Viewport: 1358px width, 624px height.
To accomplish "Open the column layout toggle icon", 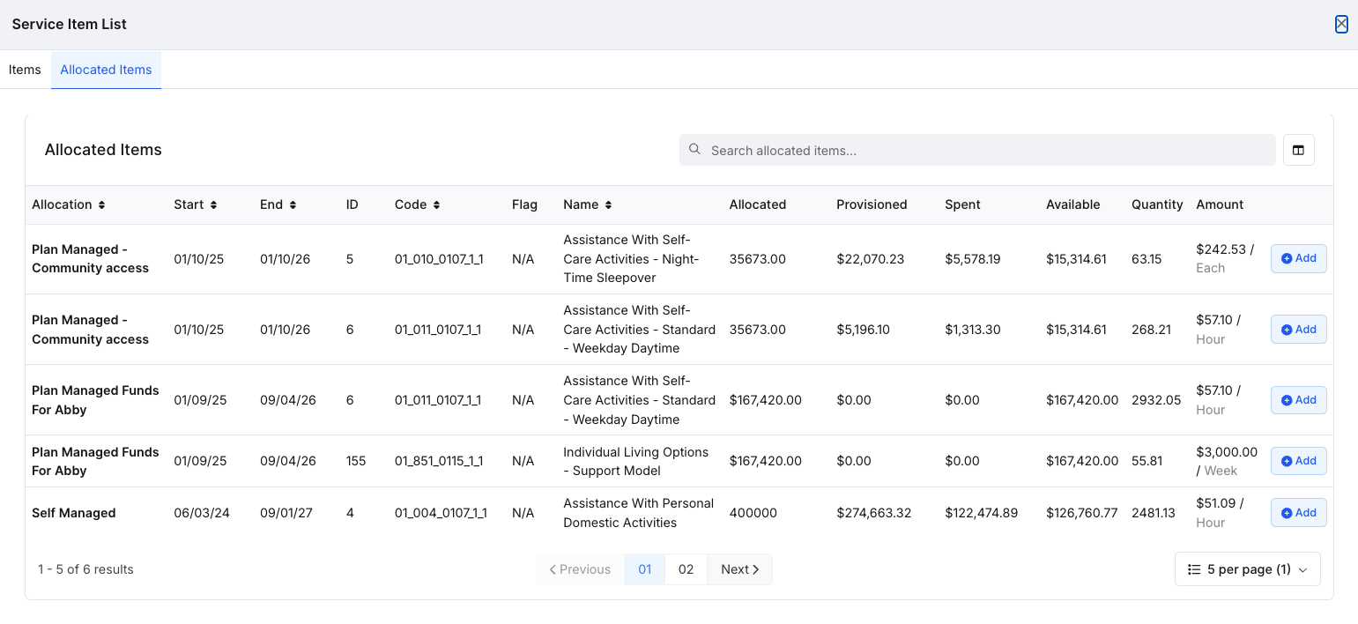I will [x=1298, y=150].
